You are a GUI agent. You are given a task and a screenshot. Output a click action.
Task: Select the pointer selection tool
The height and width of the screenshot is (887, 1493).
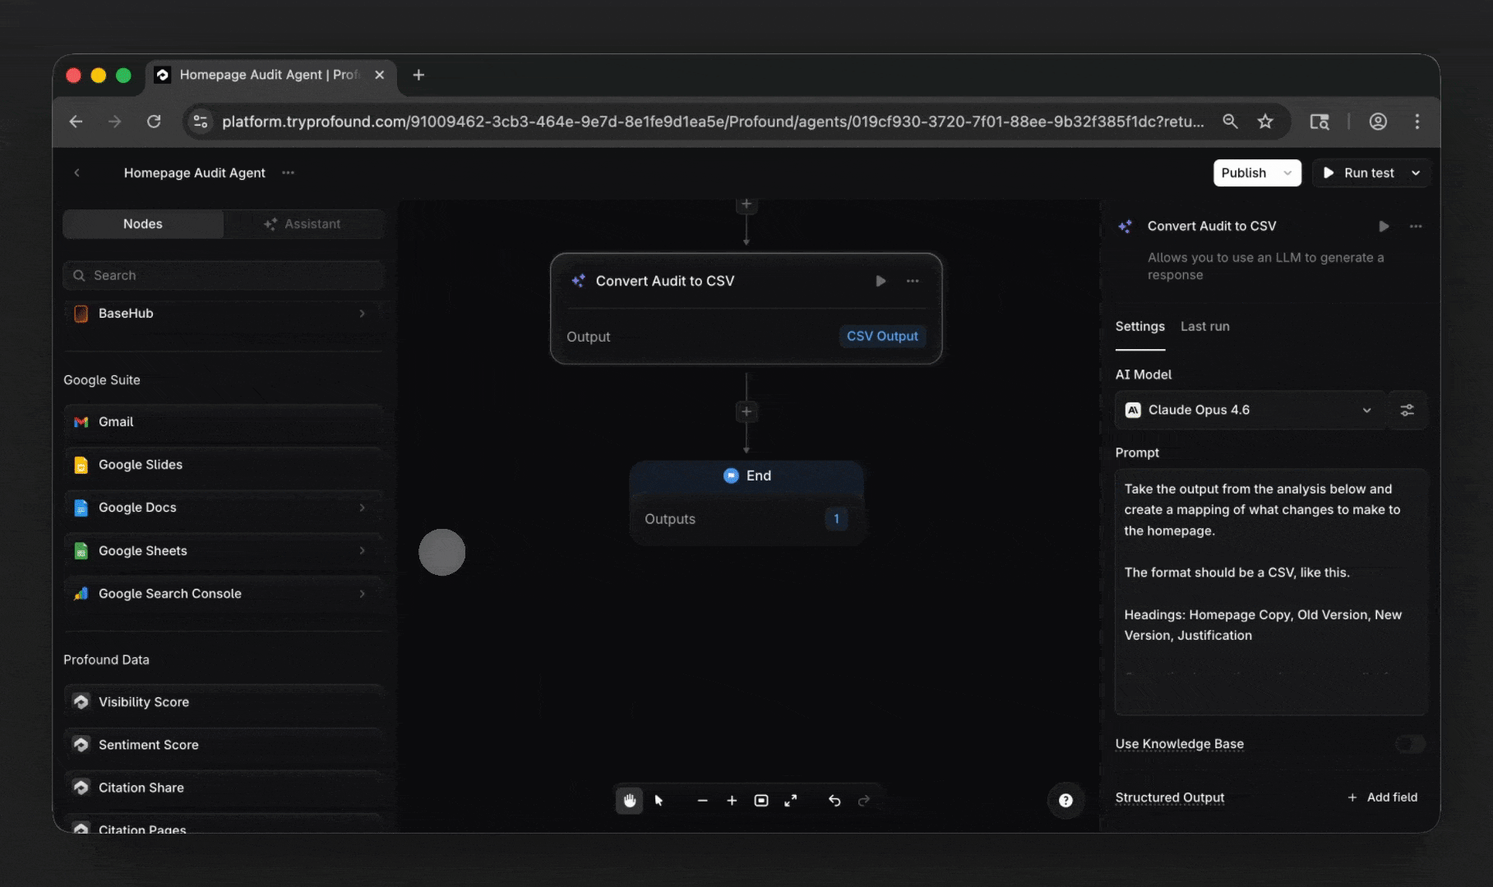coord(659,800)
